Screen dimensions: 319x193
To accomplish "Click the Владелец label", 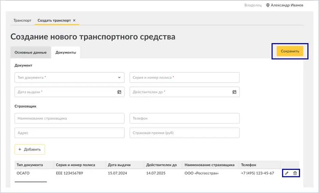I will coord(253,5).
